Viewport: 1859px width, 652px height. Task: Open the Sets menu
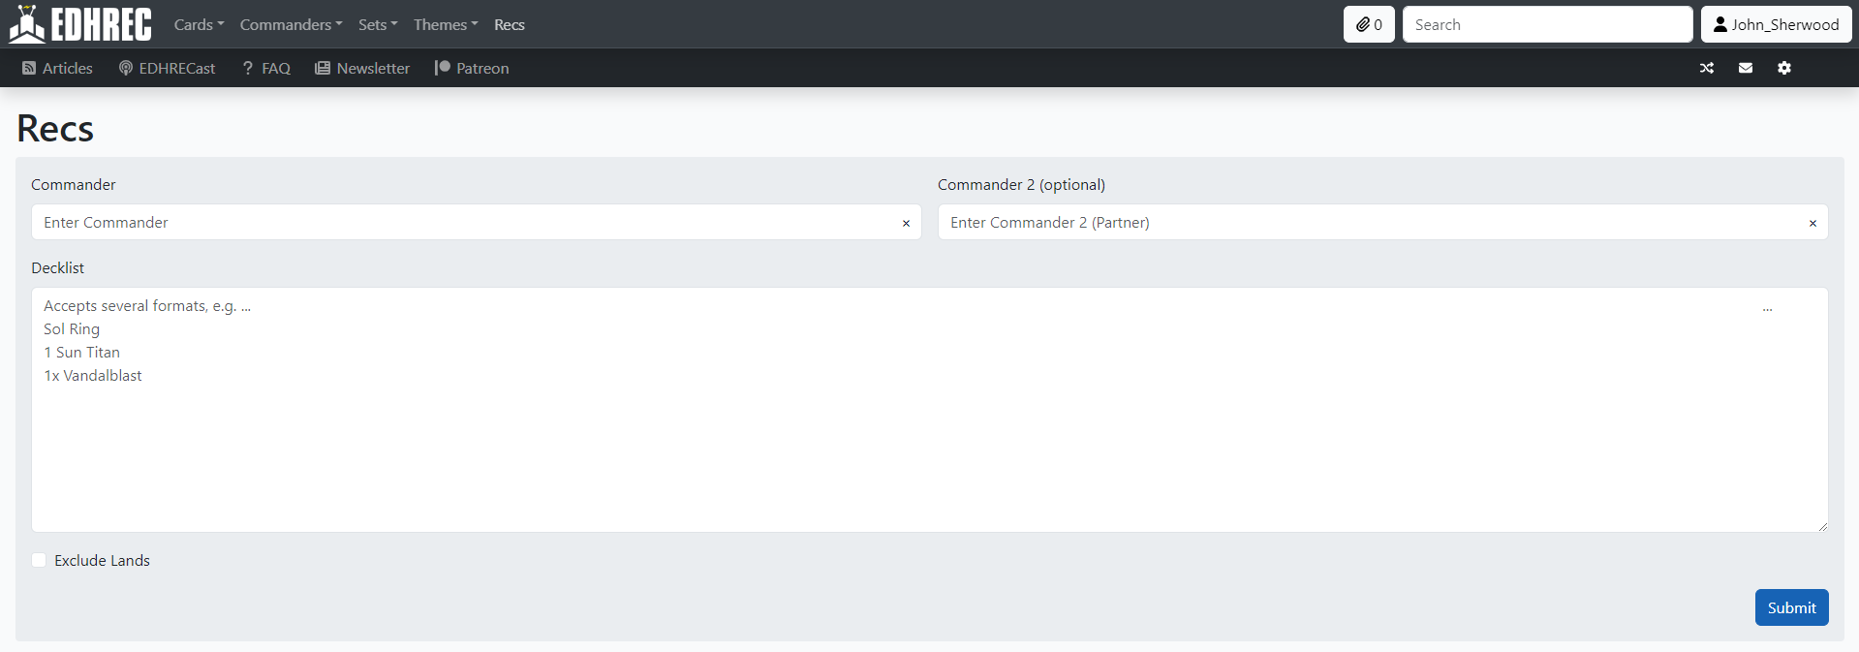click(377, 24)
